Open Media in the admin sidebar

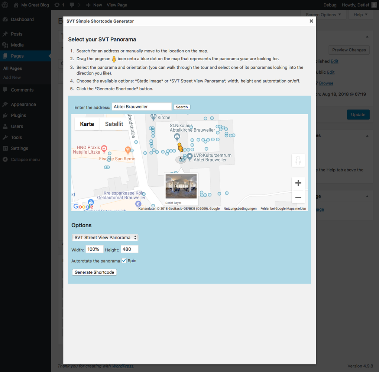[x=18, y=45]
